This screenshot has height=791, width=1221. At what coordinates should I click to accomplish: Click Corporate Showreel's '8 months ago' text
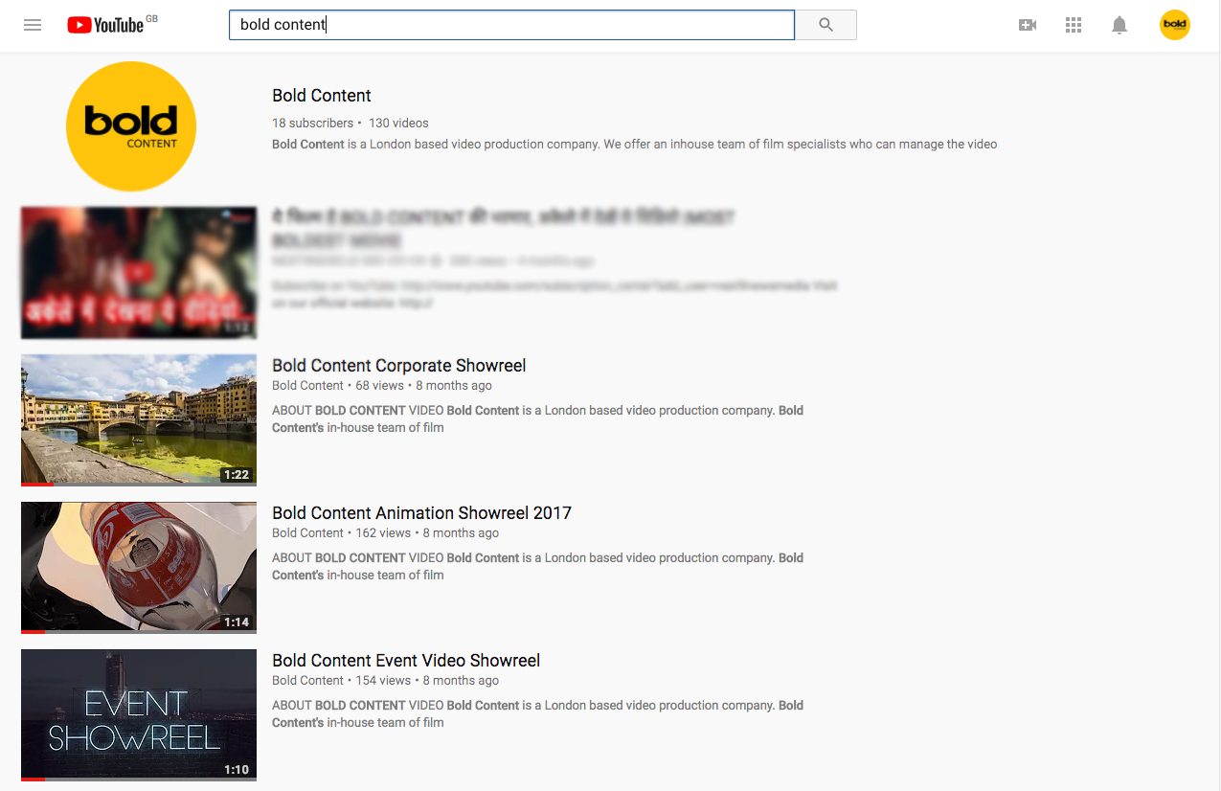pos(454,386)
